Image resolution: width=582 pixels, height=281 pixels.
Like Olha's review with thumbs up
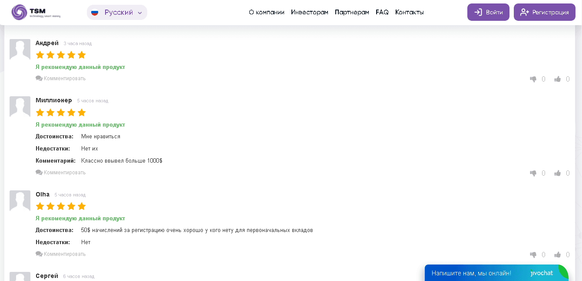[558, 255]
